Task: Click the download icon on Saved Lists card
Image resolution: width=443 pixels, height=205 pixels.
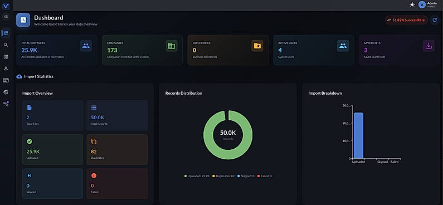Action: pos(429,46)
